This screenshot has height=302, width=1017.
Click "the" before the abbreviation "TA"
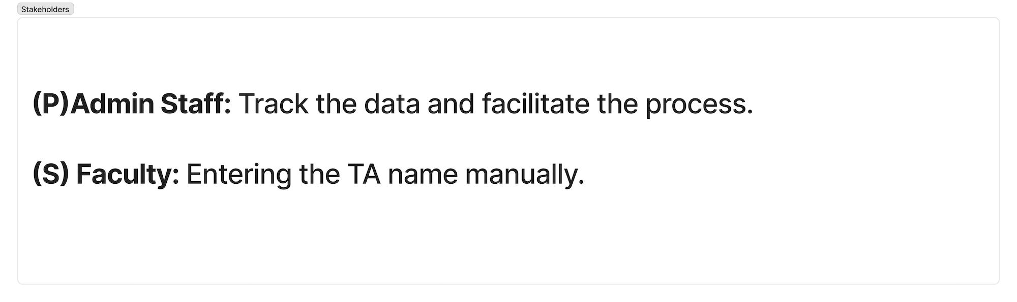(319, 174)
